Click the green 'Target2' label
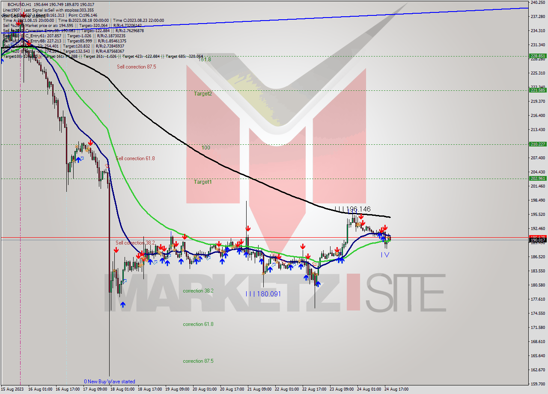This screenshot has height=394, width=548. pos(203,93)
